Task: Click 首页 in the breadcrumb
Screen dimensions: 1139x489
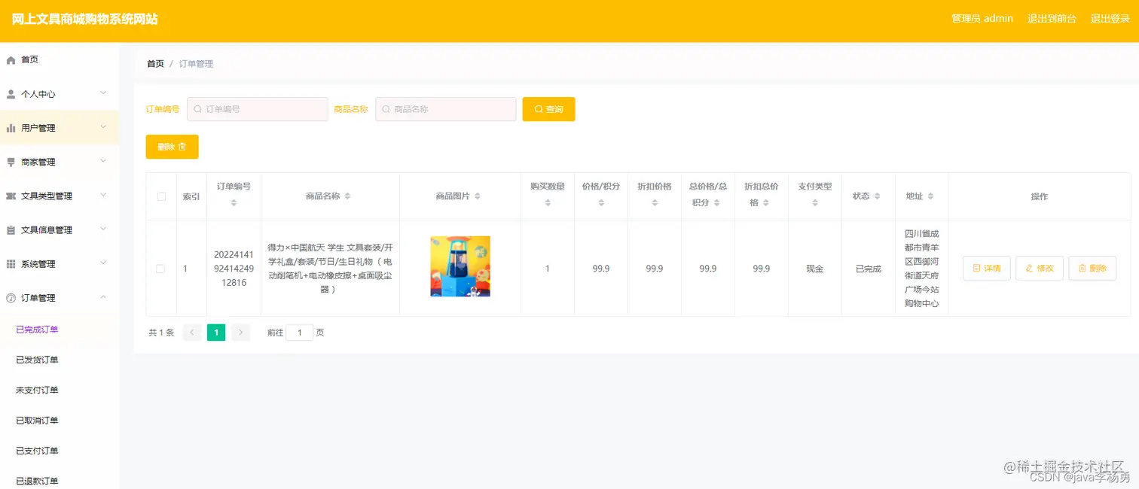Action: coord(155,64)
